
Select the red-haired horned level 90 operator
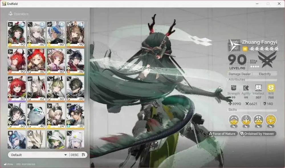pyautogui.click(x=17, y=61)
